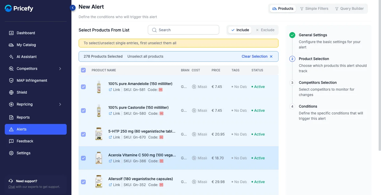Uncheck the 5-HTP 250 mg product
Screen dimensions: 381x195
click(x=83, y=134)
